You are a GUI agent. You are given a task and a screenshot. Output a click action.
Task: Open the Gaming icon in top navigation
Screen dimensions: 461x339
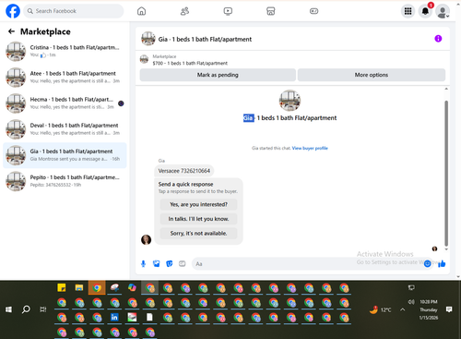tap(313, 11)
